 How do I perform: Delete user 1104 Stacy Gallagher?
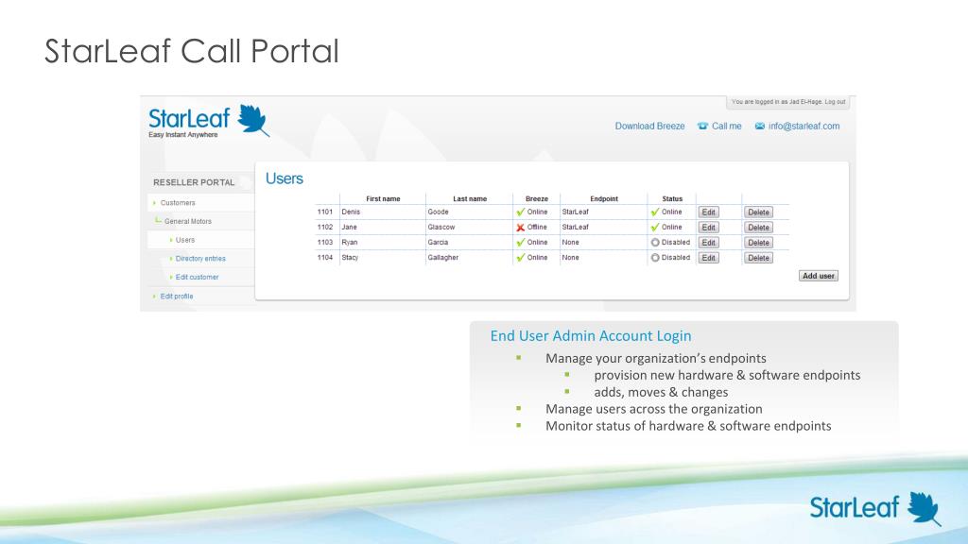[758, 258]
